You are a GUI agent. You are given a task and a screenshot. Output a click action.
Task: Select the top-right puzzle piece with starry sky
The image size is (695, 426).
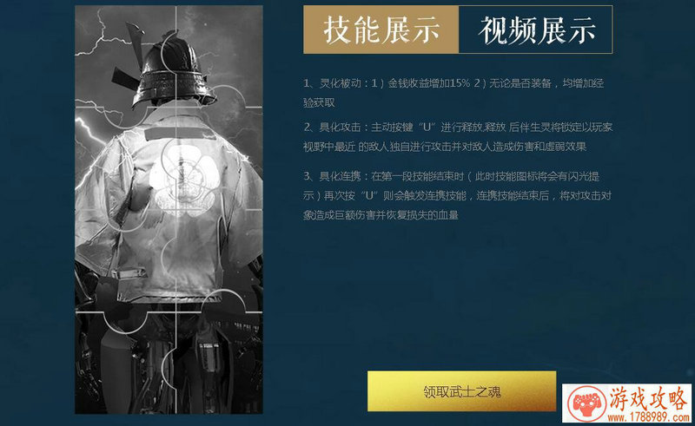pos(220,56)
